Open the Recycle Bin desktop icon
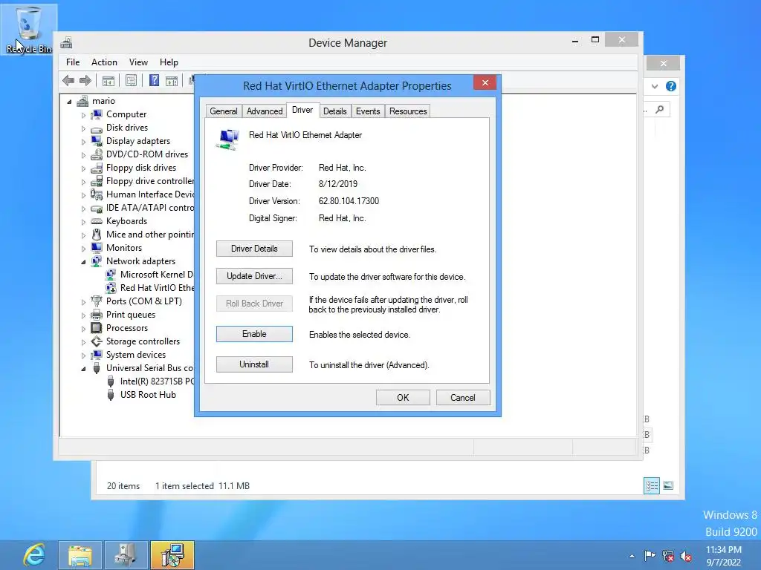This screenshot has width=761, height=570. [x=29, y=29]
